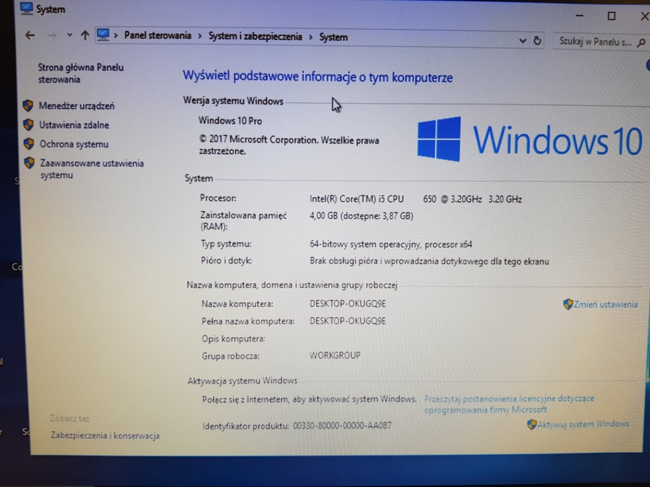Open Zaawansowane ustawienia systemu
The height and width of the screenshot is (487, 650).
click(x=92, y=169)
